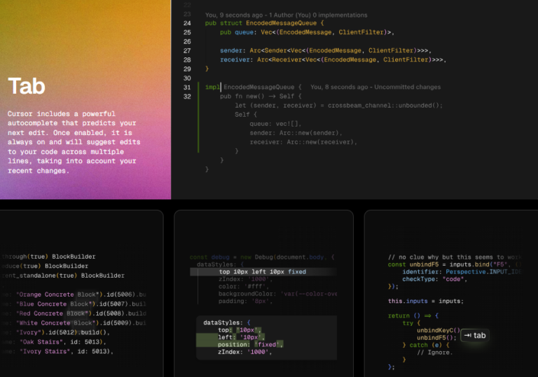Click the struct name EncodedMessageQueue on line 24
This screenshot has width=538, height=377.
[x=281, y=23]
